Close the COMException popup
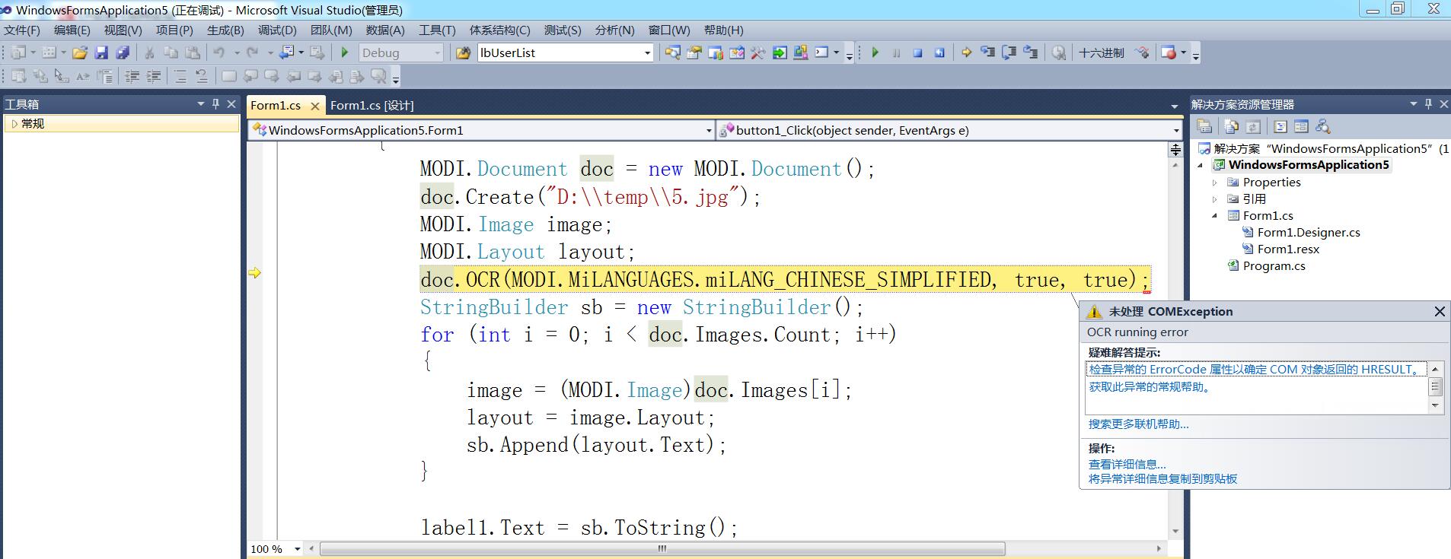The width and height of the screenshot is (1451, 559). [1440, 312]
